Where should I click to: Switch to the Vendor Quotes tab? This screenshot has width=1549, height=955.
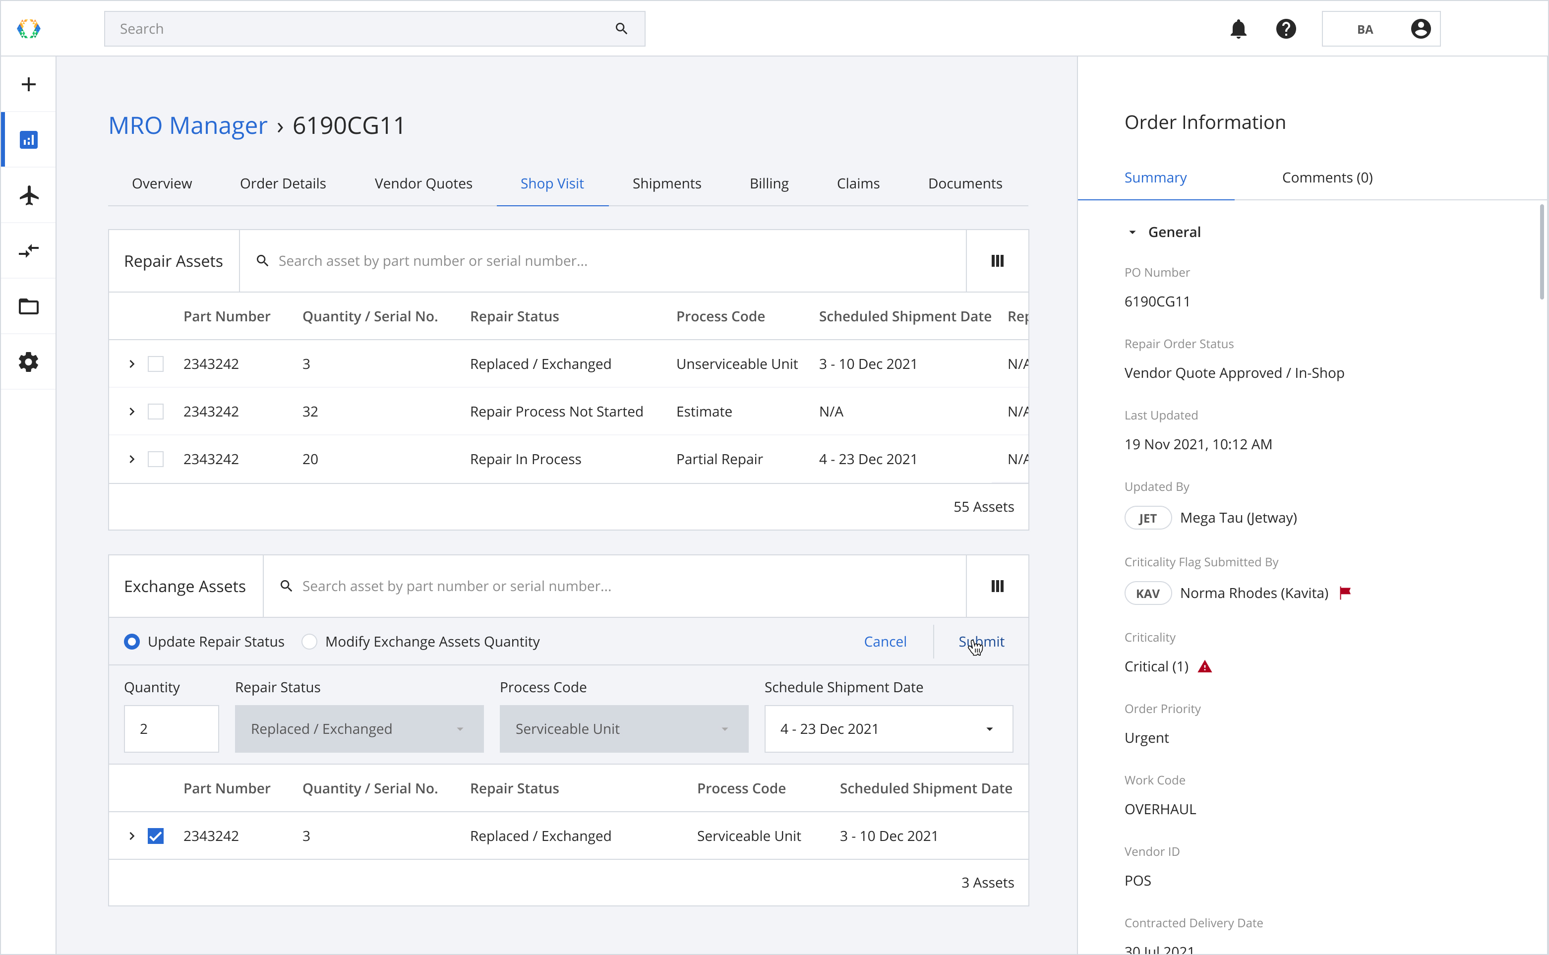click(423, 184)
